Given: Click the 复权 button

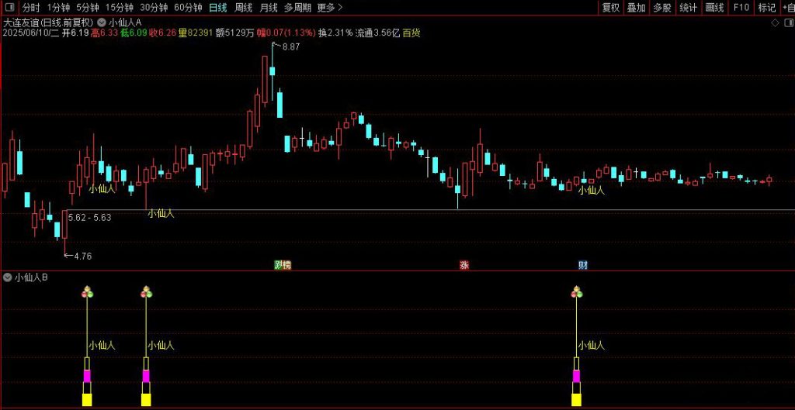Looking at the screenshot, I should coord(611,8).
